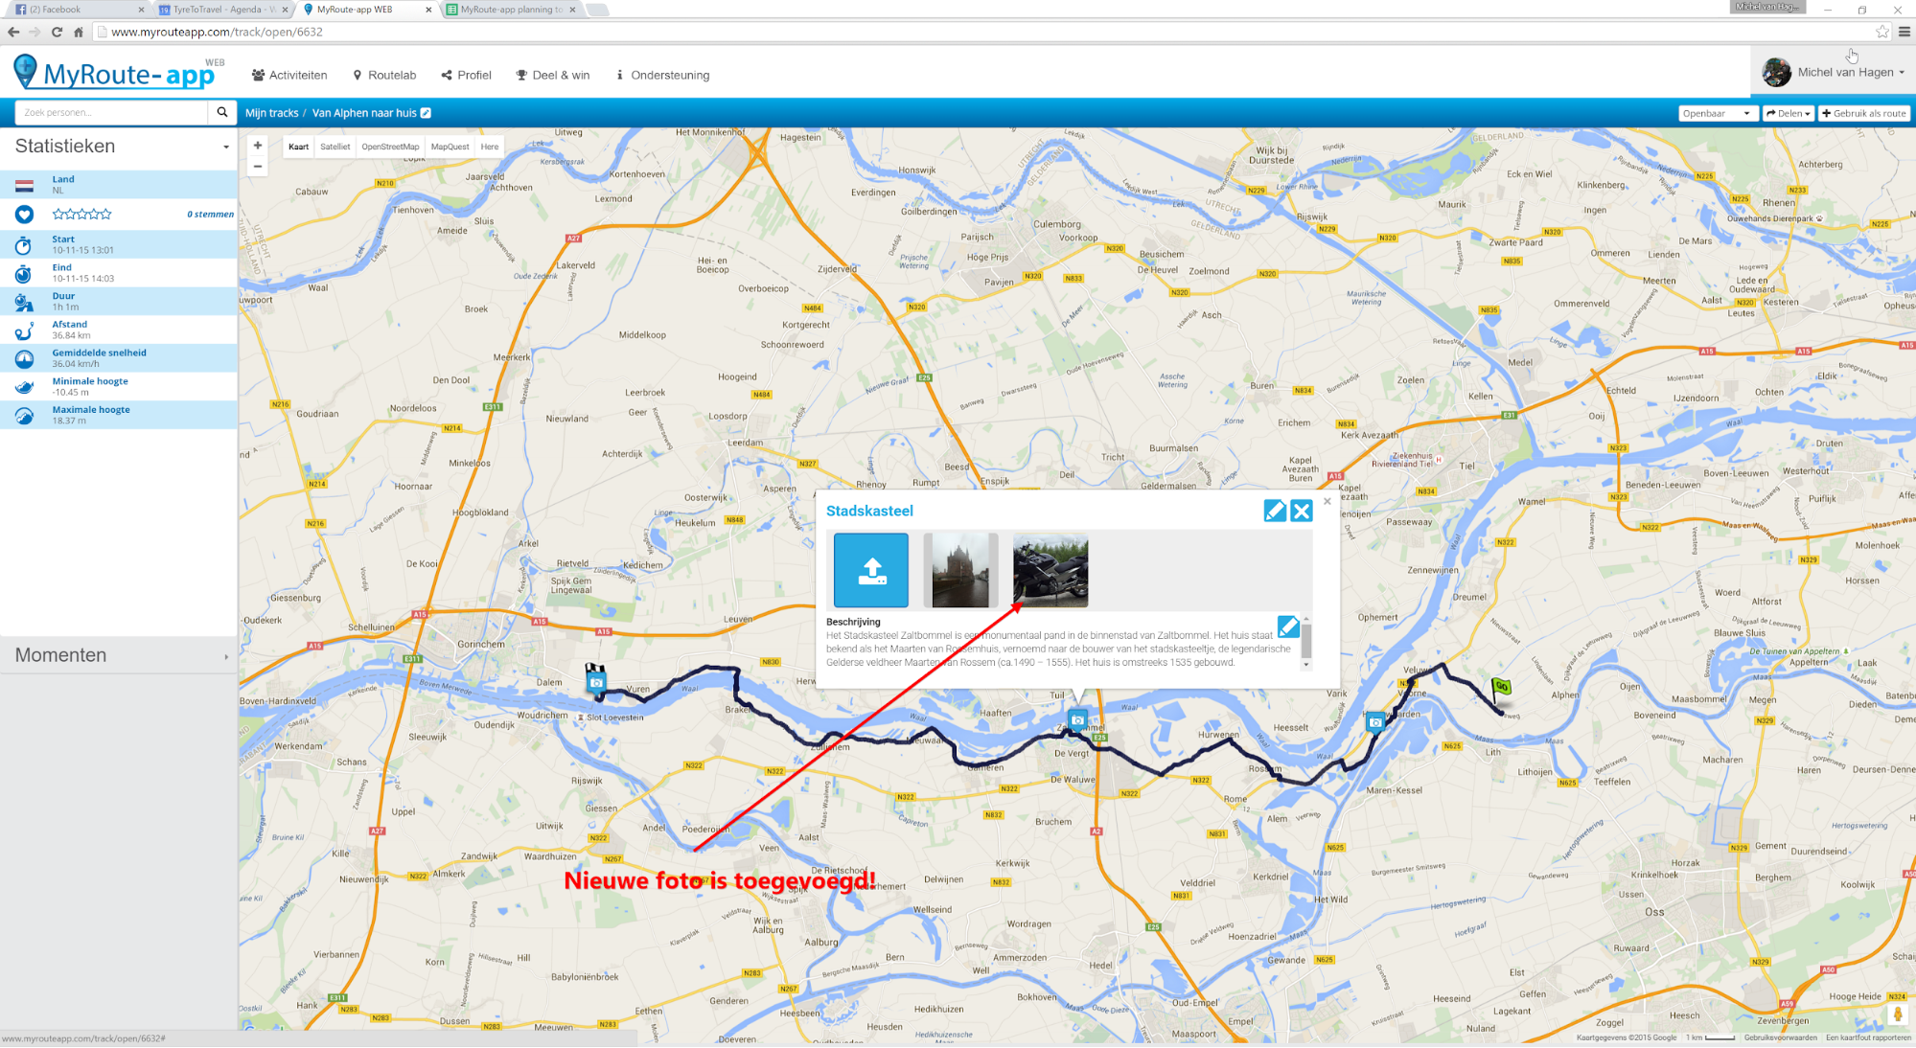Zoom out on the map
The image size is (1916, 1048).
pyautogui.click(x=258, y=167)
